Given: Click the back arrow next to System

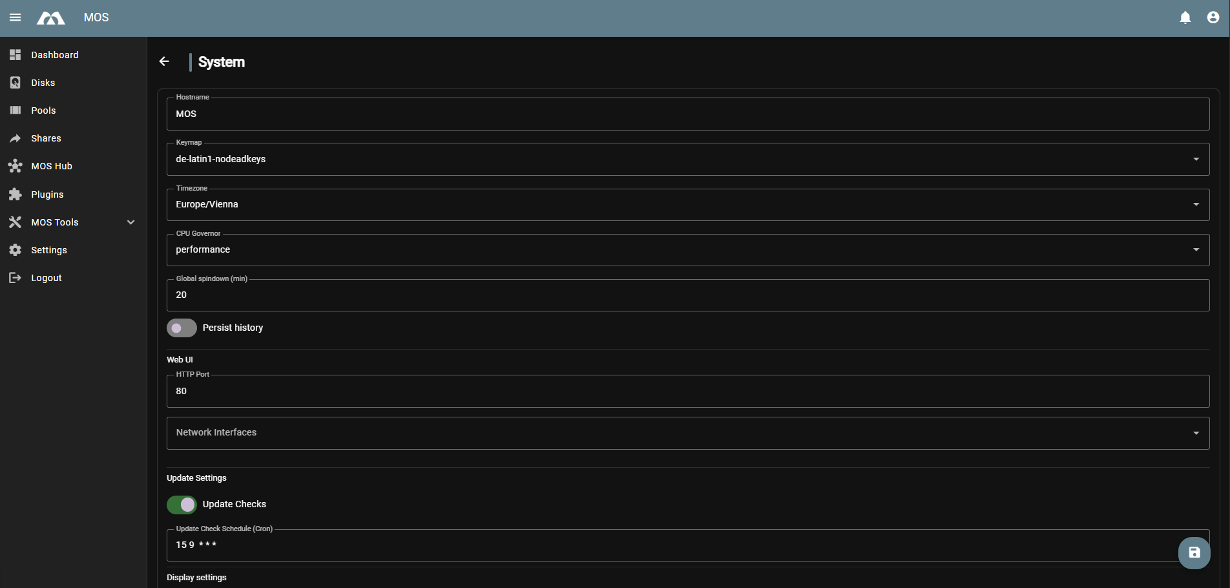Looking at the screenshot, I should click(x=164, y=61).
